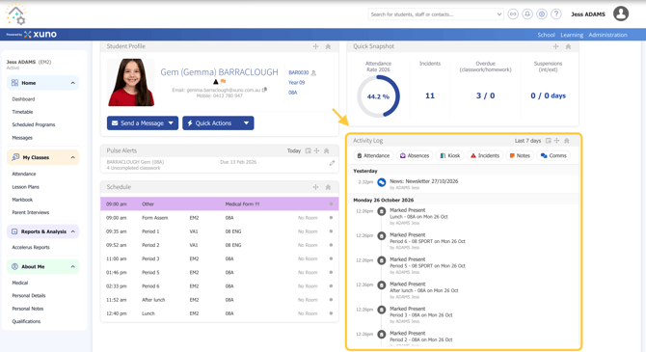Viewport: 646px width, 352px height.
Task: Open the Gem (Gemma) BARRACLOUGH name link
Action: tap(219, 72)
